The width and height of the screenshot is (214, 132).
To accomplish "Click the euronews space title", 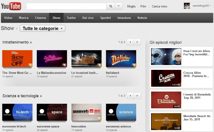I will pos(48,127).
